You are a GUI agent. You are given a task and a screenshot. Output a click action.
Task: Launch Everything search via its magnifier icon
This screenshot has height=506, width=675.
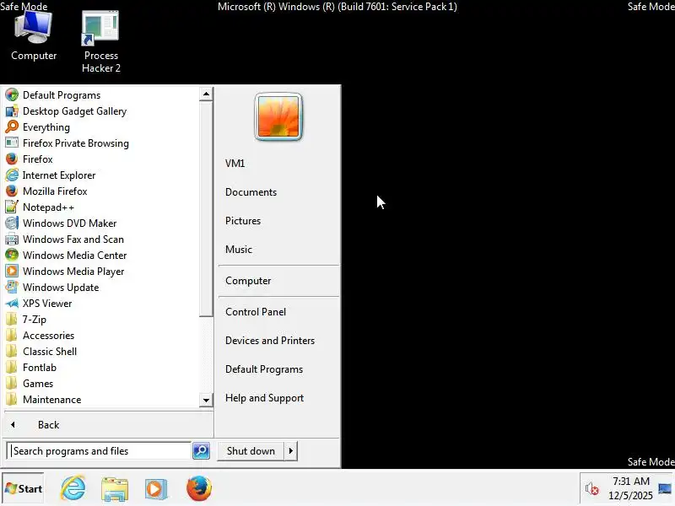pos(12,127)
